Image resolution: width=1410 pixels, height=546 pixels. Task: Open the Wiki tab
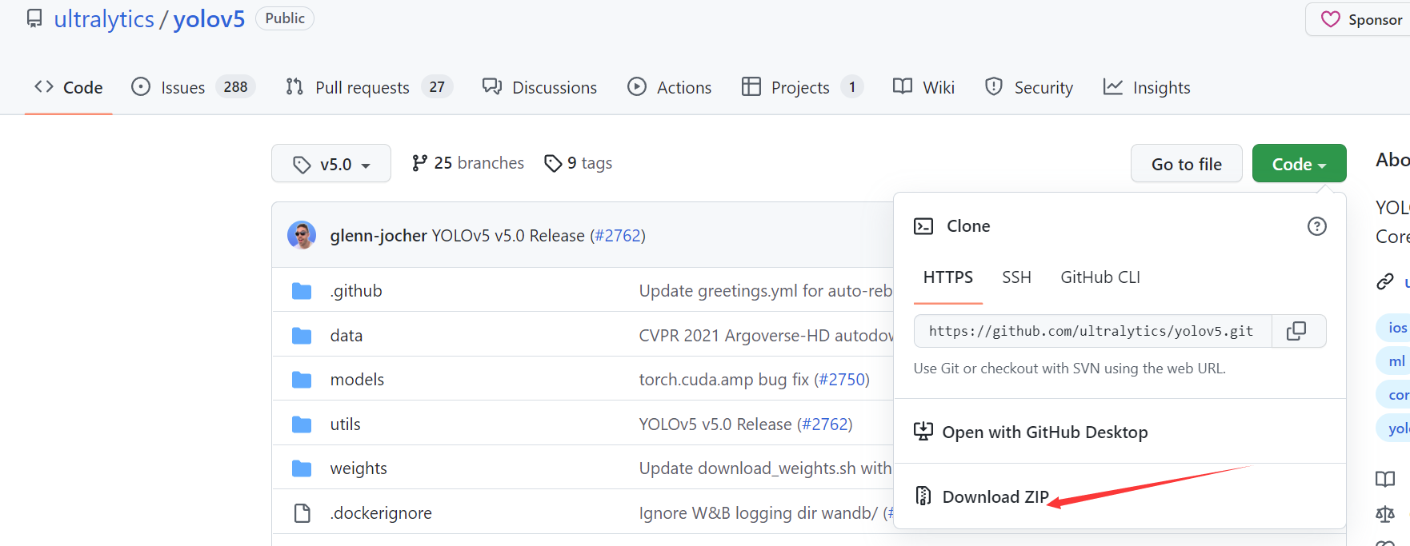[923, 87]
